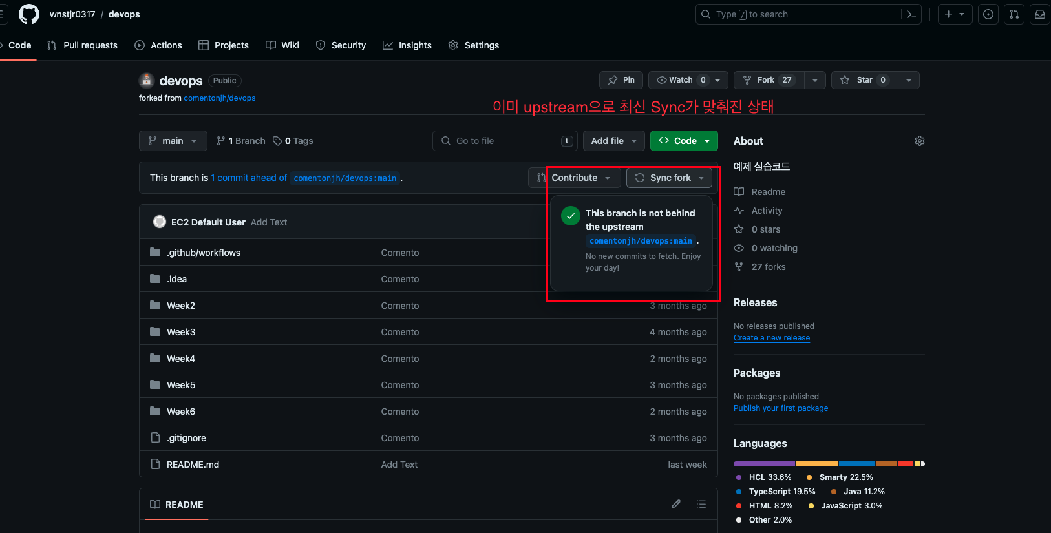
Task: Switch to the Wiki tab
Action: [x=282, y=45]
